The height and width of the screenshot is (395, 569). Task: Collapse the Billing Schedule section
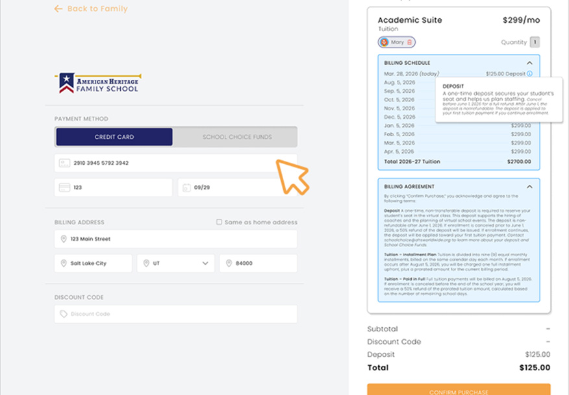click(x=529, y=63)
